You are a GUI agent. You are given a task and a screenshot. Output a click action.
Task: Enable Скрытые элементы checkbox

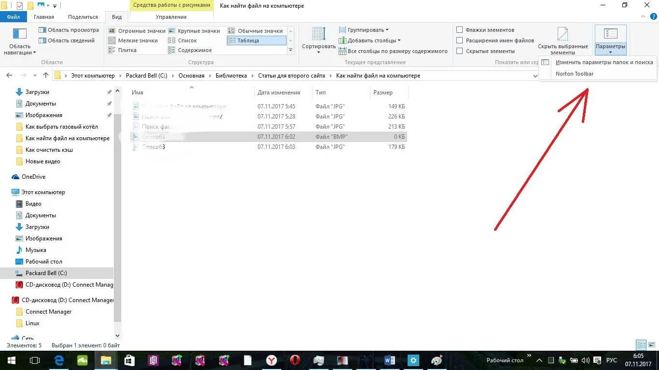pos(460,51)
